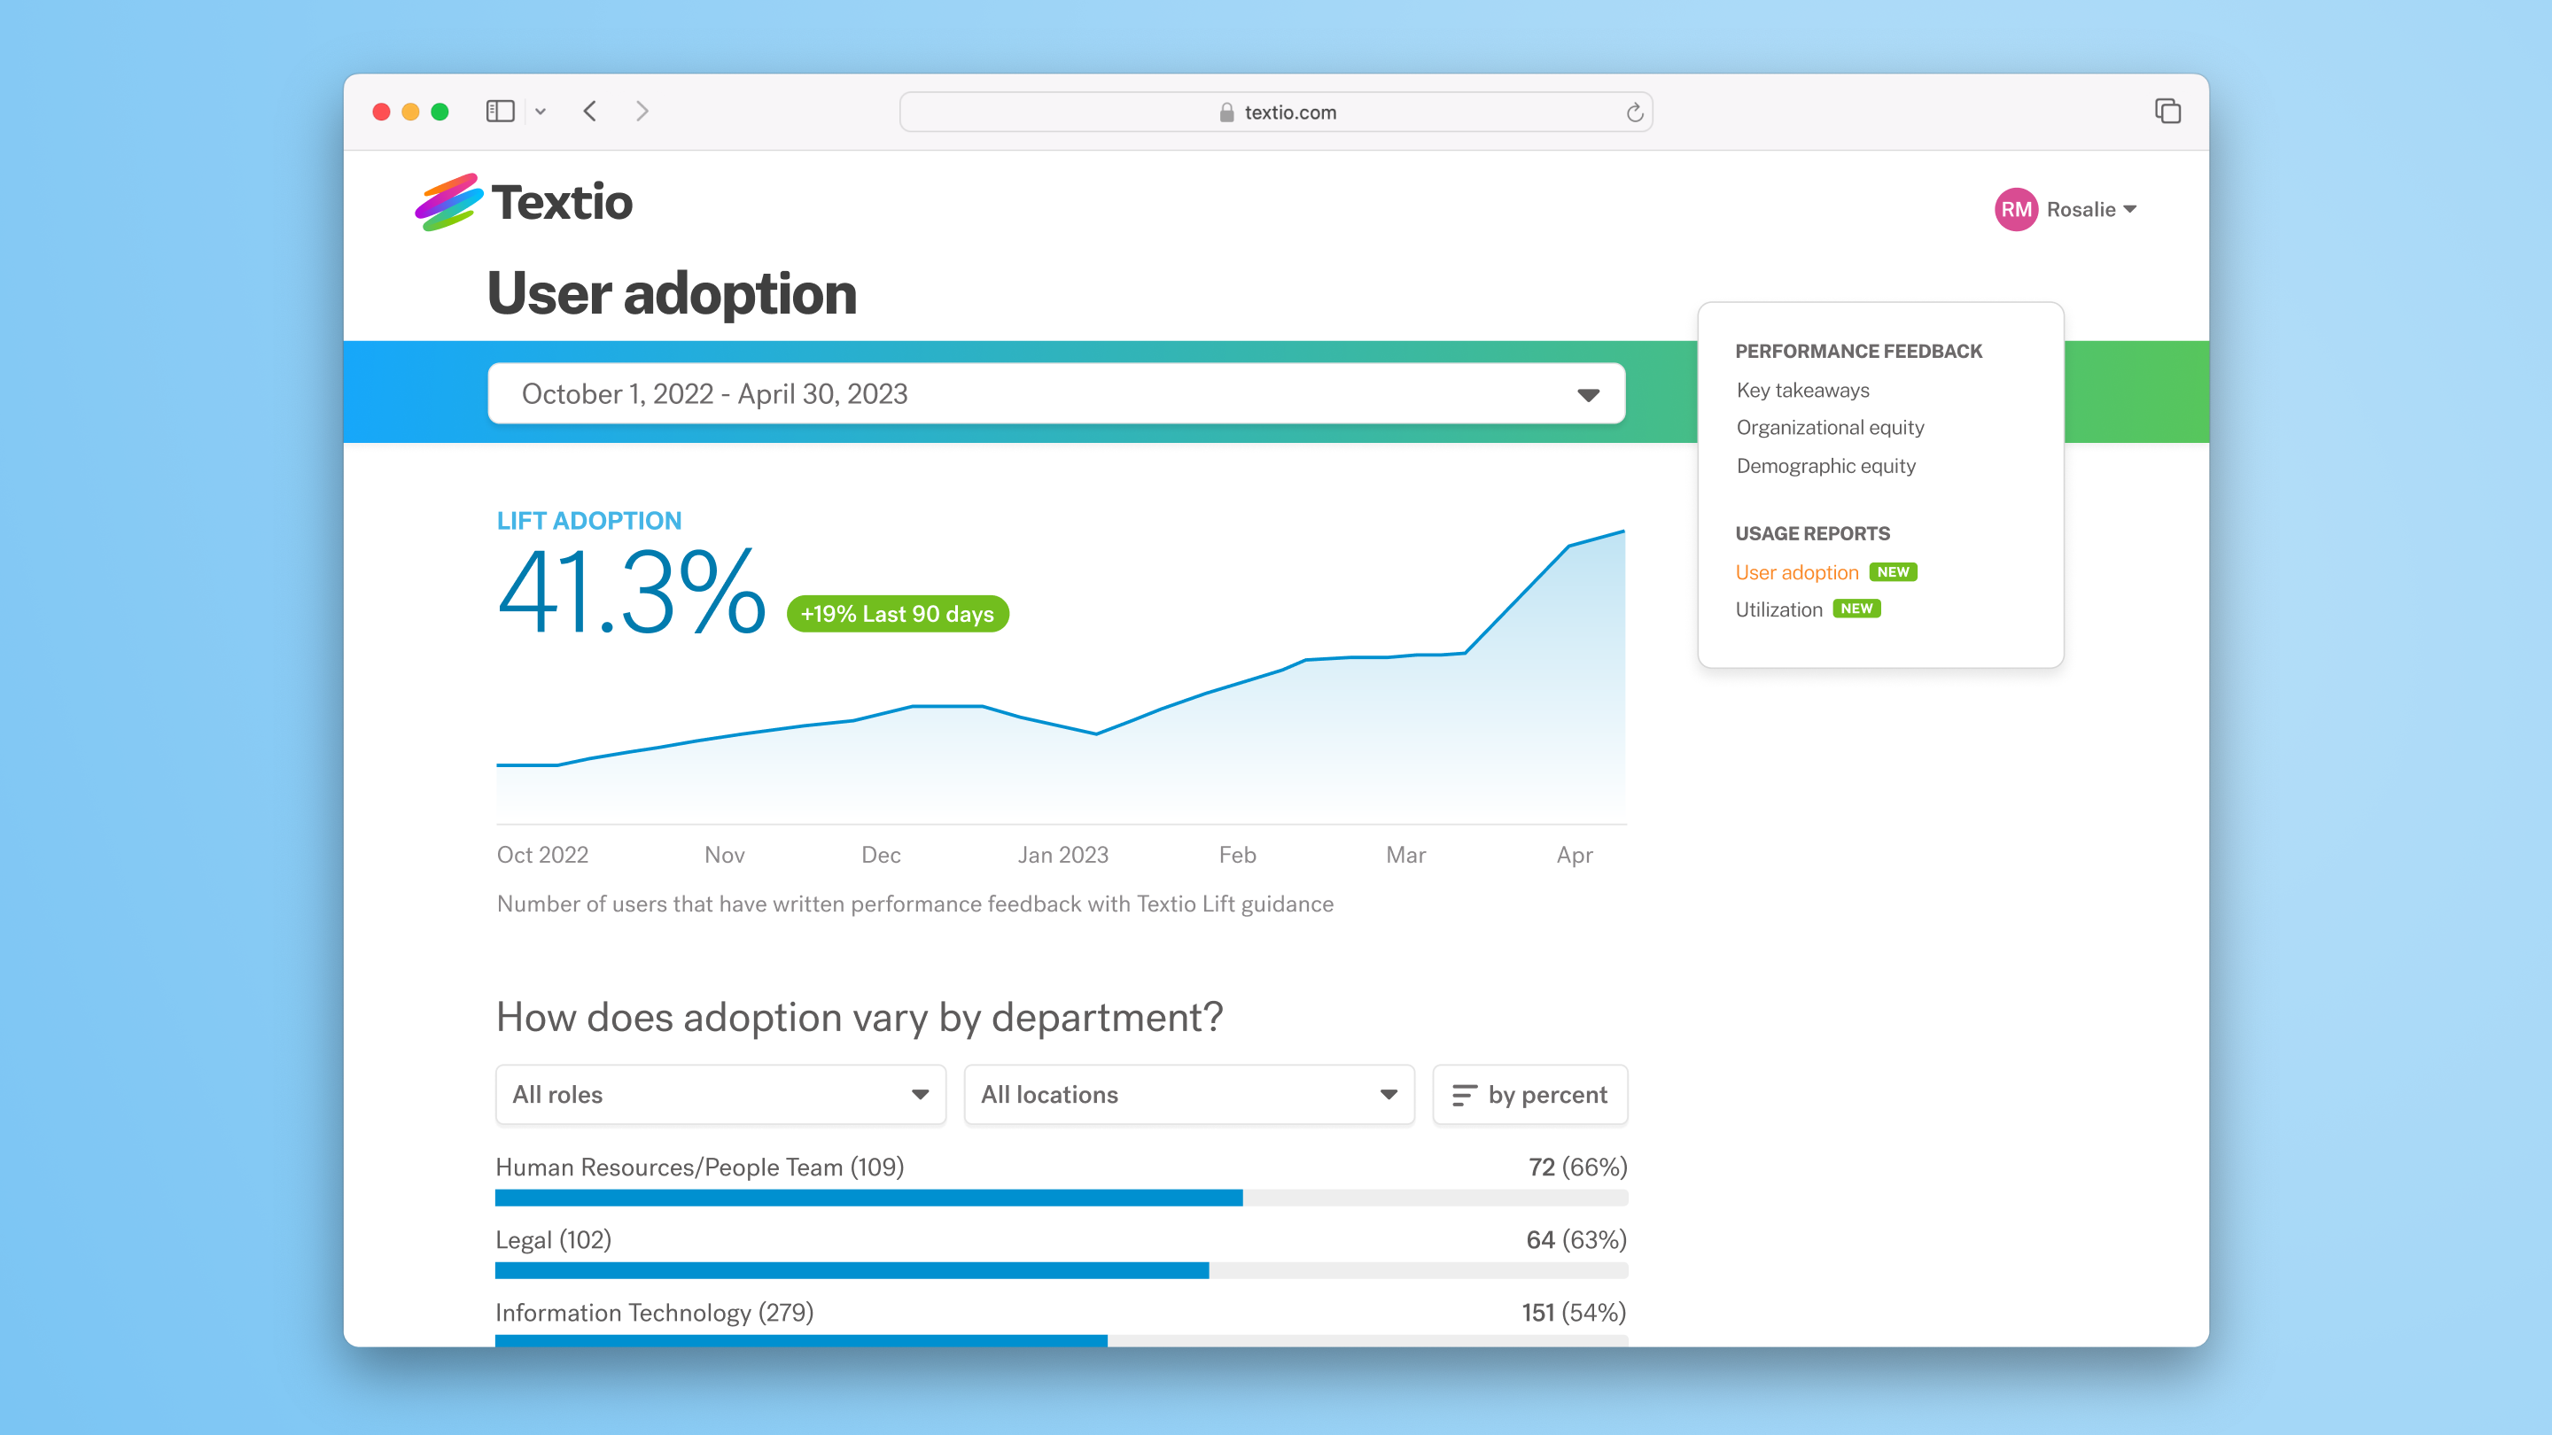Select the Legal (102) row label

pyautogui.click(x=553, y=1239)
